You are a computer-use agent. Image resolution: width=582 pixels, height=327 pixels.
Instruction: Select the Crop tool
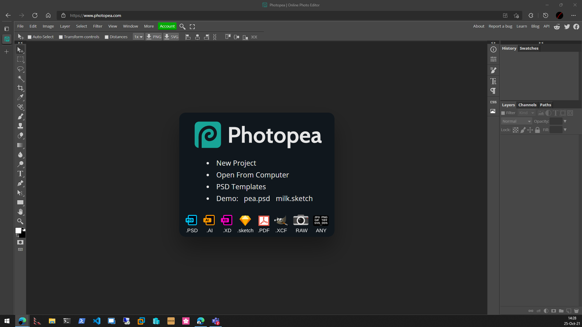[x=21, y=88]
